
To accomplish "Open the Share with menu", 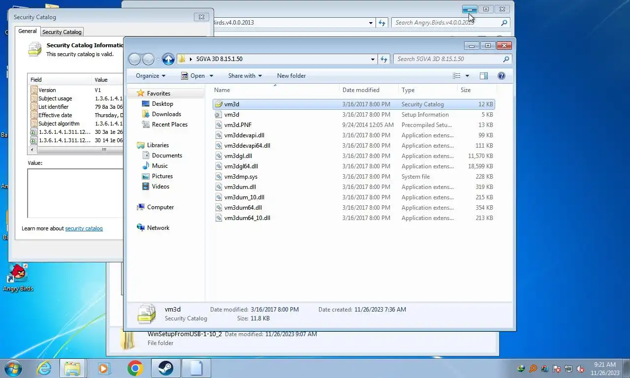I will pos(245,76).
